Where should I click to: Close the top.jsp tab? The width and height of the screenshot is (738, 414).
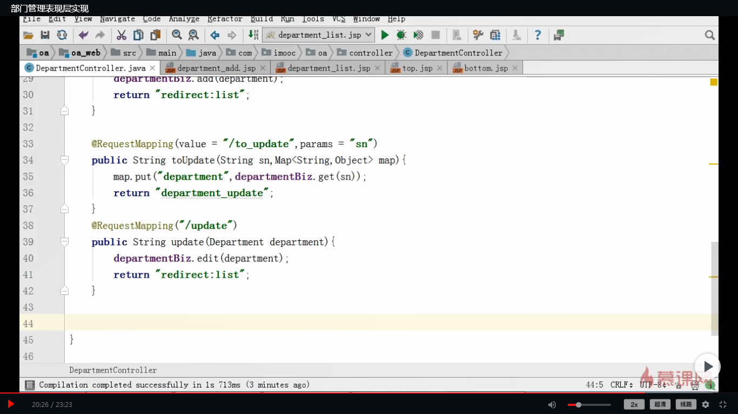(x=440, y=68)
